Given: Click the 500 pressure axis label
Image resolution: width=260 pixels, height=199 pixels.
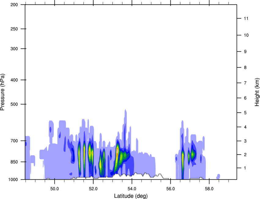Looking at the screenshot, I should click(x=14, y=104).
